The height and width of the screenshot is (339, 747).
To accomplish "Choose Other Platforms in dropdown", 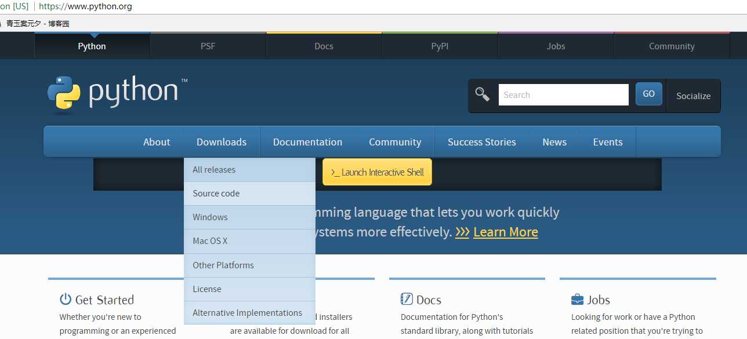I will [x=249, y=265].
